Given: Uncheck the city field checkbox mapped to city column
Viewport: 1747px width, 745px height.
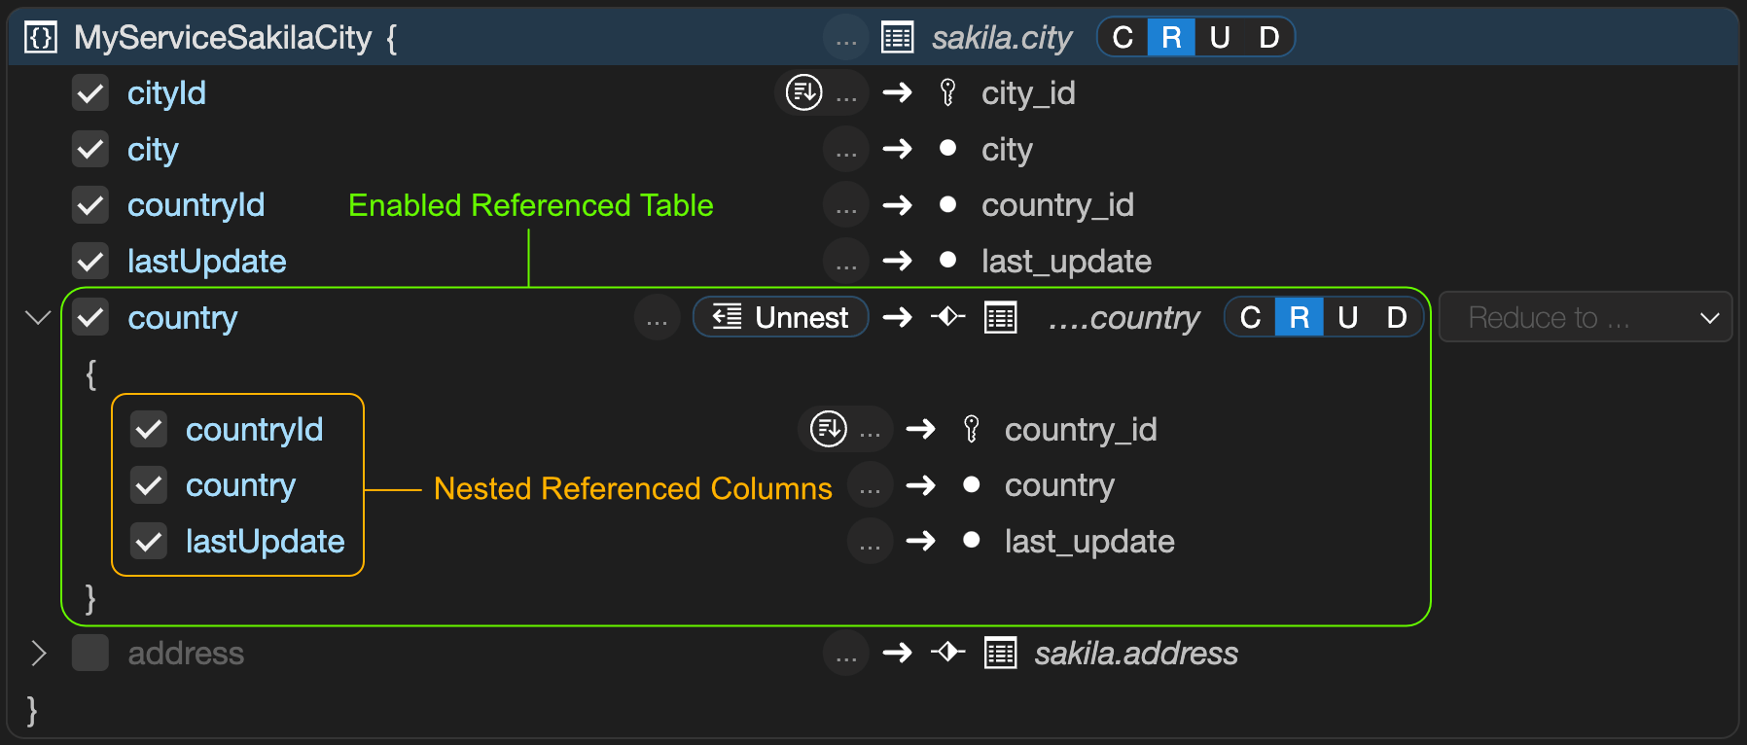Looking at the screenshot, I should point(90,150).
